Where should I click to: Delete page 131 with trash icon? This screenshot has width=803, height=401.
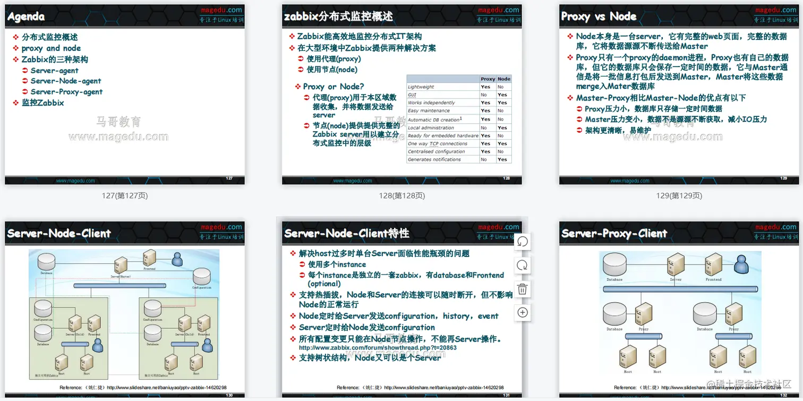523,289
